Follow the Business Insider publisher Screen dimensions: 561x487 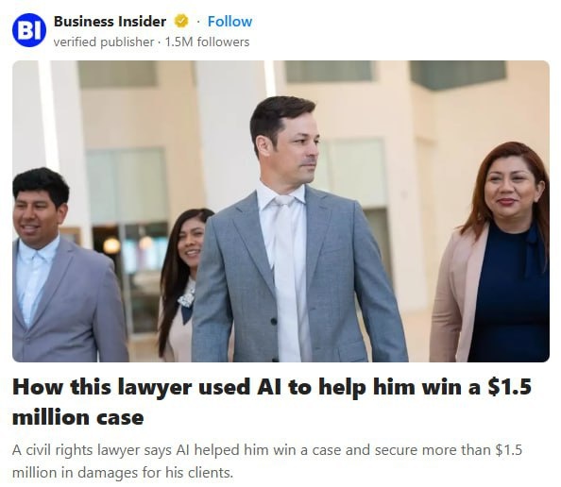pyautogui.click(x=229, y=22)
